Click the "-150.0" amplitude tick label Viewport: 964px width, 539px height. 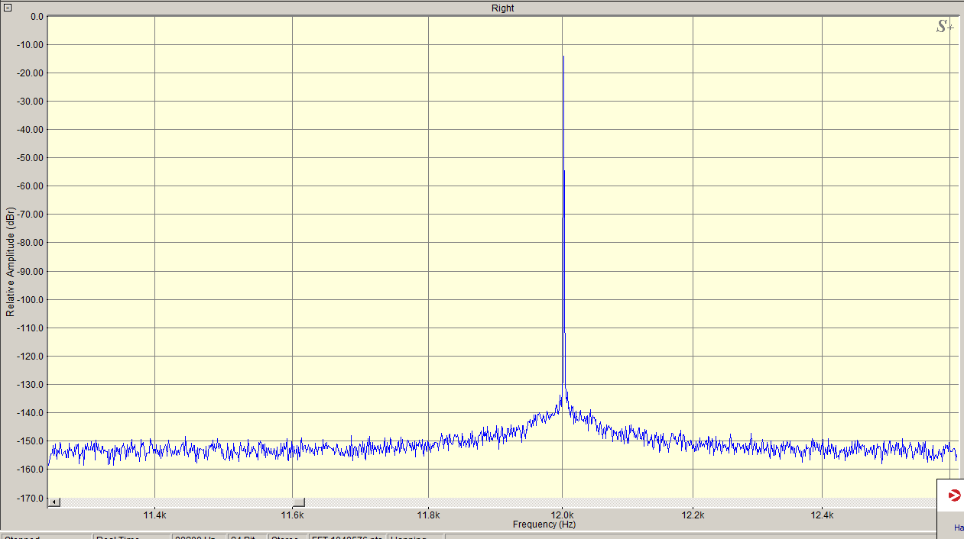coord(31,441)
